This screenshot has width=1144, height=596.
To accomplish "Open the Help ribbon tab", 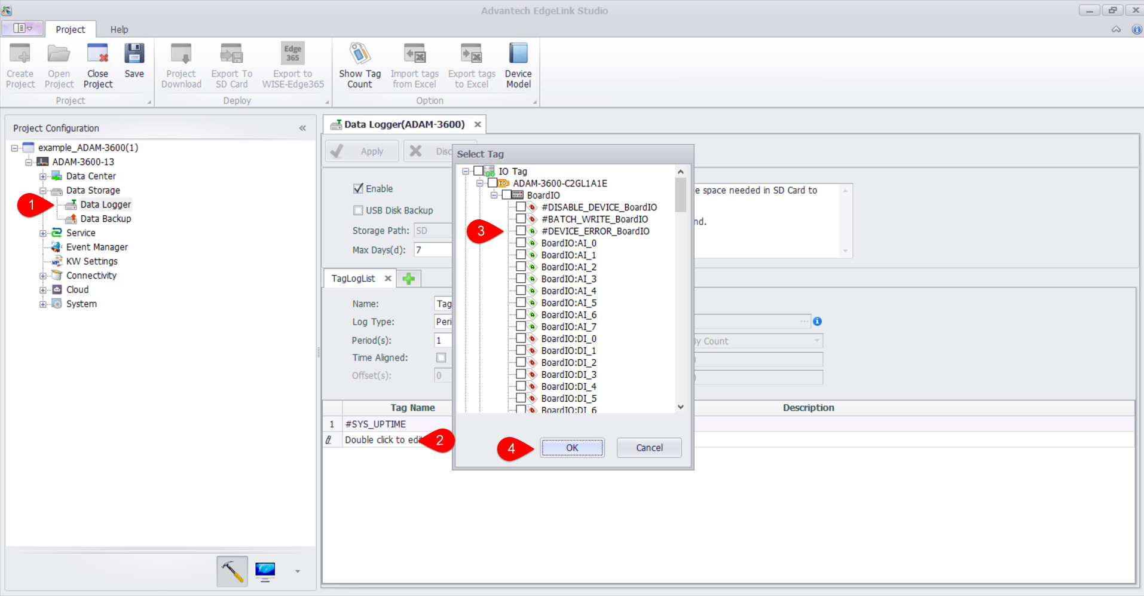I will point(119,29).
